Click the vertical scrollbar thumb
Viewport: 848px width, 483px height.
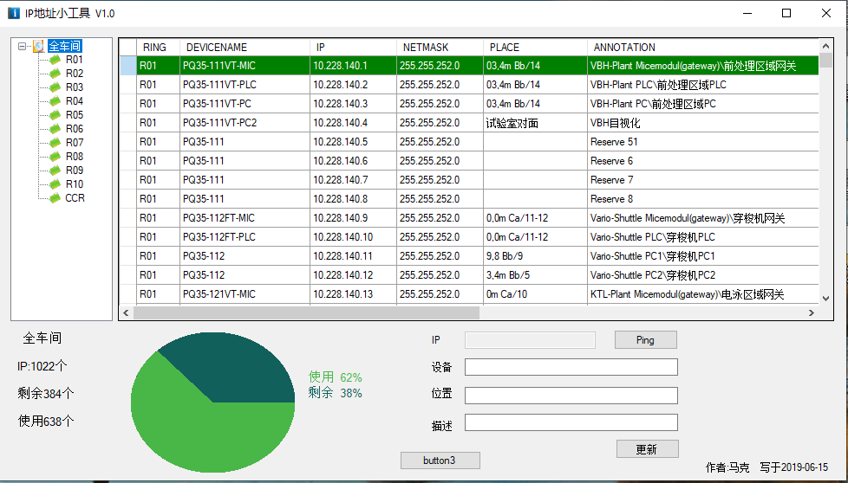[x=825, y=60]
